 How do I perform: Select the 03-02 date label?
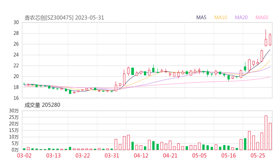(x=24, y=155)
